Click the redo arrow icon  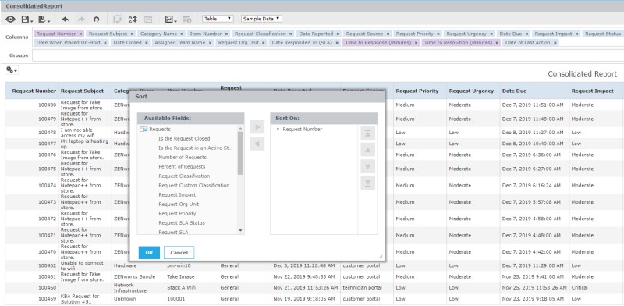(81, 19)
